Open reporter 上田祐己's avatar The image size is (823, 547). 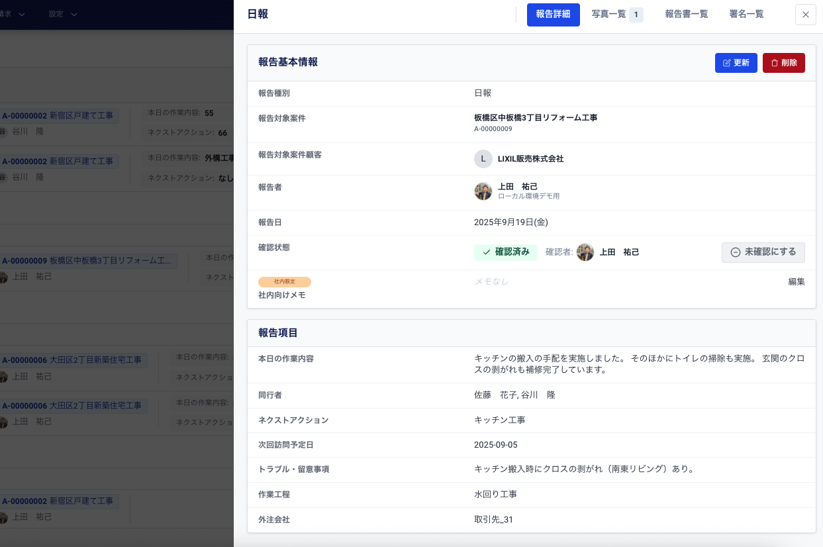tap(483, 191)
